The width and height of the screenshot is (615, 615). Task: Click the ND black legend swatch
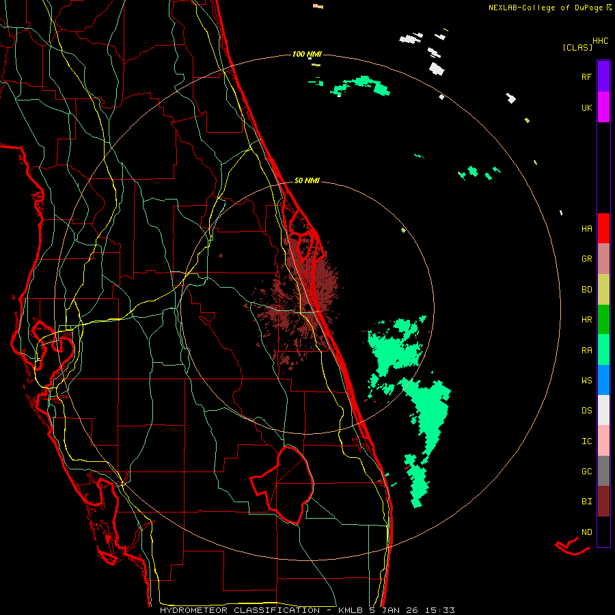(x=603, y=532)
